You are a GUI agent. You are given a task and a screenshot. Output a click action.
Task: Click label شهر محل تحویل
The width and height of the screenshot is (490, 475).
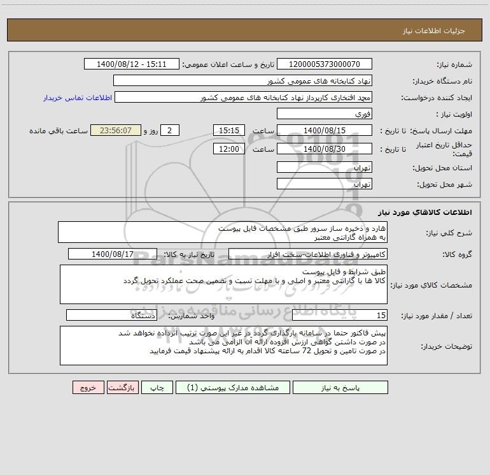(444, 184)
